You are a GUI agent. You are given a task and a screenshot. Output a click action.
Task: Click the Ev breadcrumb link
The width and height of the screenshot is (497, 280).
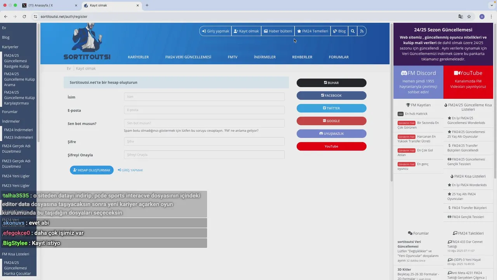tap(69, 68)
